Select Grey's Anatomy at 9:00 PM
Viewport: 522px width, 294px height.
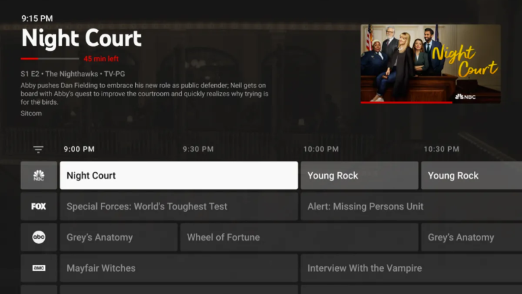point(119,237)
